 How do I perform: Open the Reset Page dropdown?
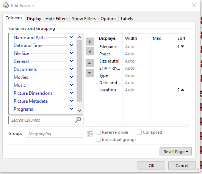tap(175, 152)
